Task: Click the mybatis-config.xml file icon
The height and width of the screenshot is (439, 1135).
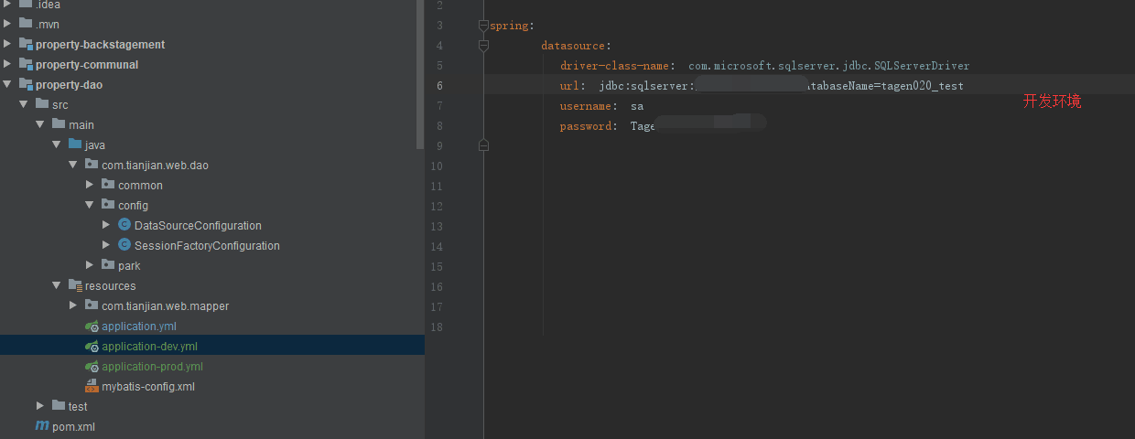Action: tap(92, 386)
